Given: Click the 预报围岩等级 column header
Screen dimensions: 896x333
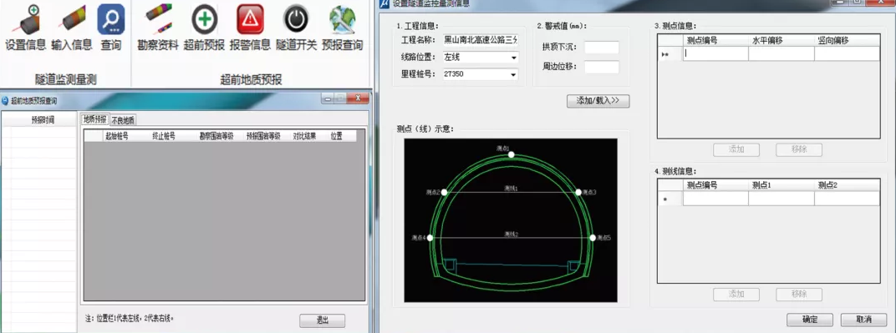Looking at the screenshot, I should 263,136.
